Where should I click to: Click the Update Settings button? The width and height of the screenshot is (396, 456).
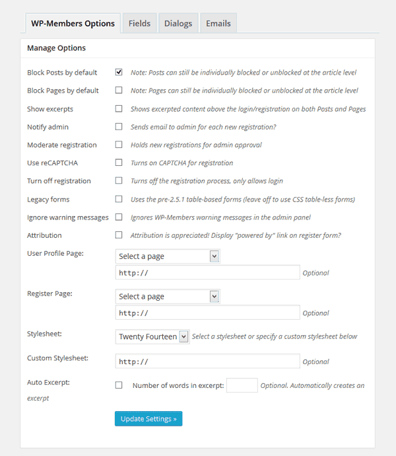pyautogui.click(x=148, y=418)
